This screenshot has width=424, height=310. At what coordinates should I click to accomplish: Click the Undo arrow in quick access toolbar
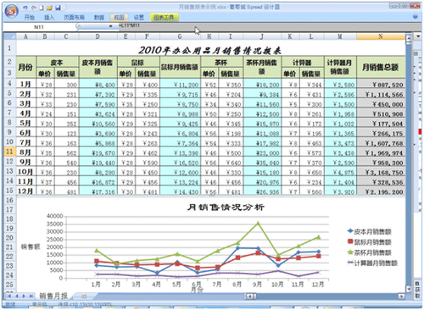[25, 8]
